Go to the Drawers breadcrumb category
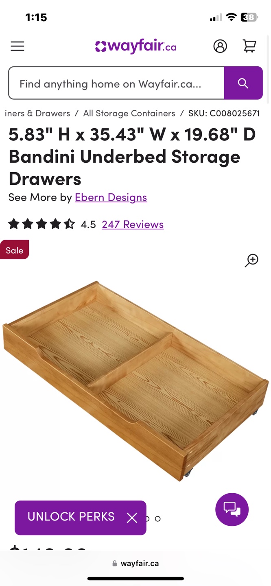This screenshot has height=586, width=271. [37, 113]
